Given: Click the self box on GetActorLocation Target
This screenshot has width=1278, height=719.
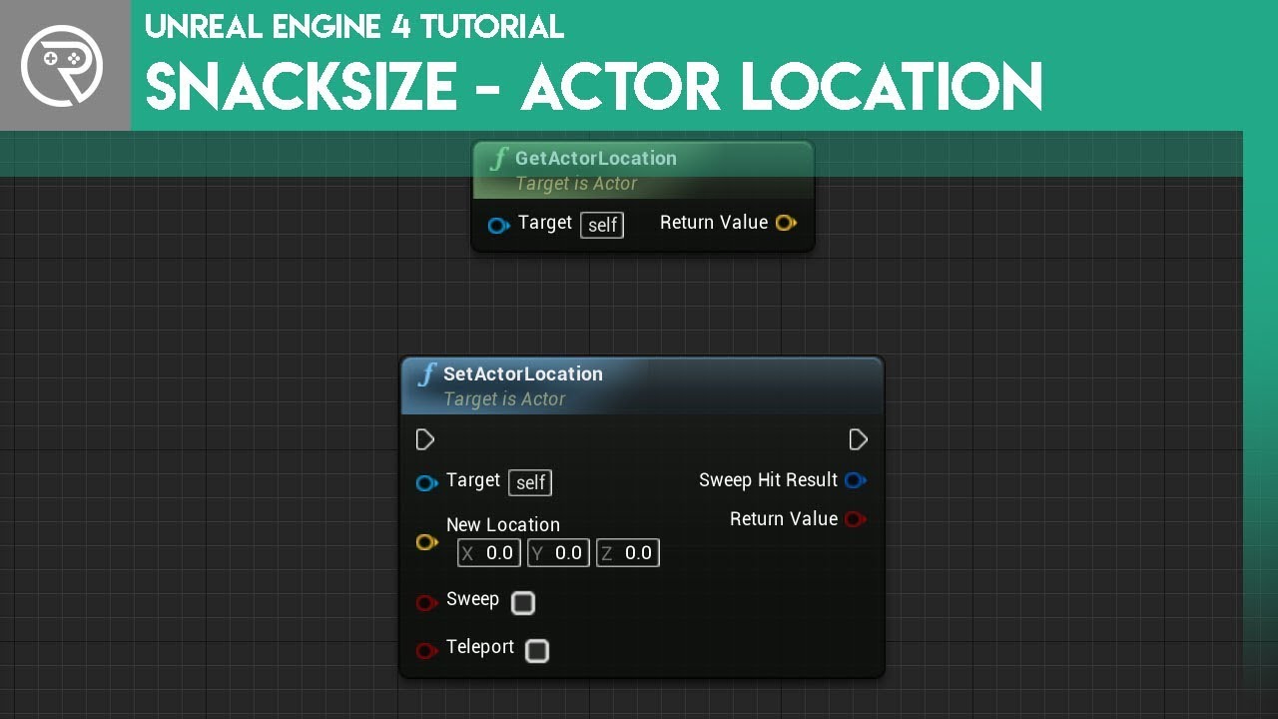Looking at the screenshot, I should click(602, 225).
